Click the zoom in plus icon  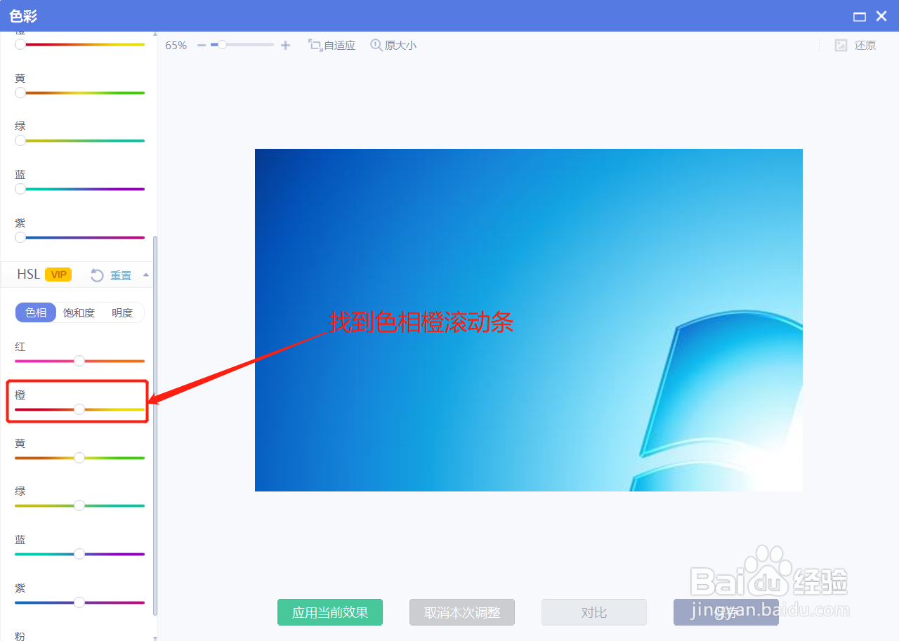pyautogui.click(x=285, y=45)
